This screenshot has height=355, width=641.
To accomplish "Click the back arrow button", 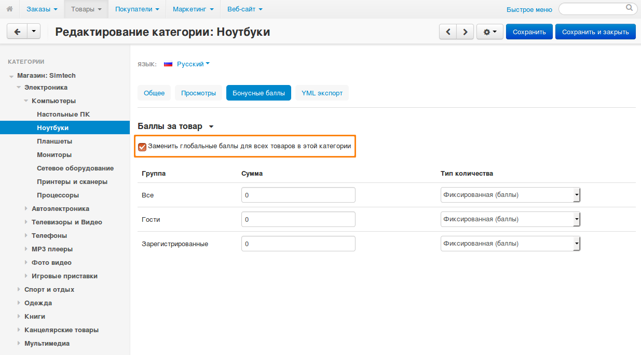I will pyautogui.click(x=17, y=32).
